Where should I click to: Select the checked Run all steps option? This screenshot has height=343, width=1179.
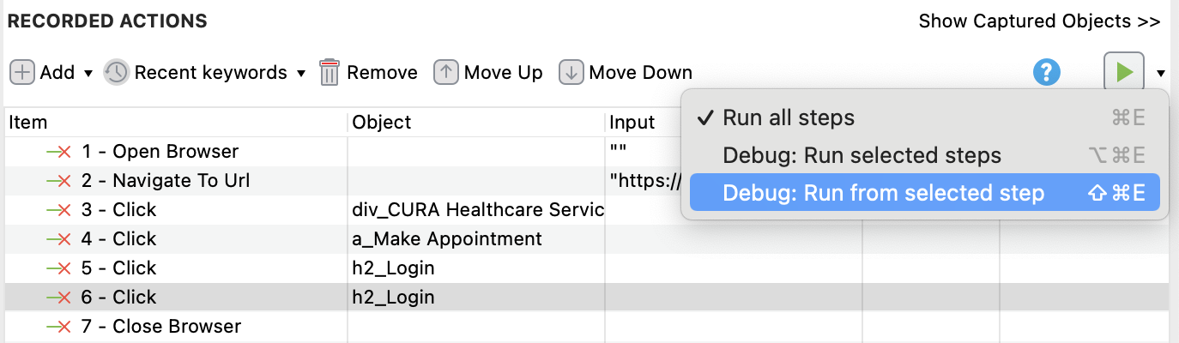pyautogui.click(x=789, y=117)
